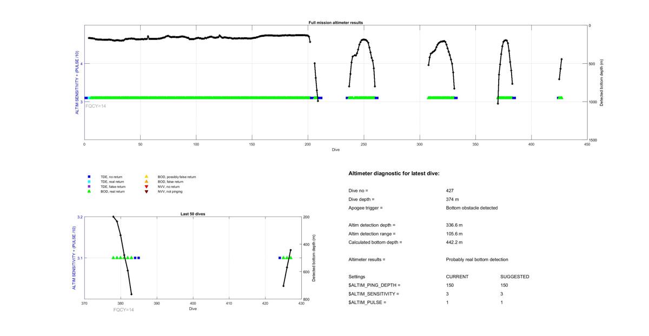
Task: Select the 'BOD, false return' legend label
Action: point(170,182)
